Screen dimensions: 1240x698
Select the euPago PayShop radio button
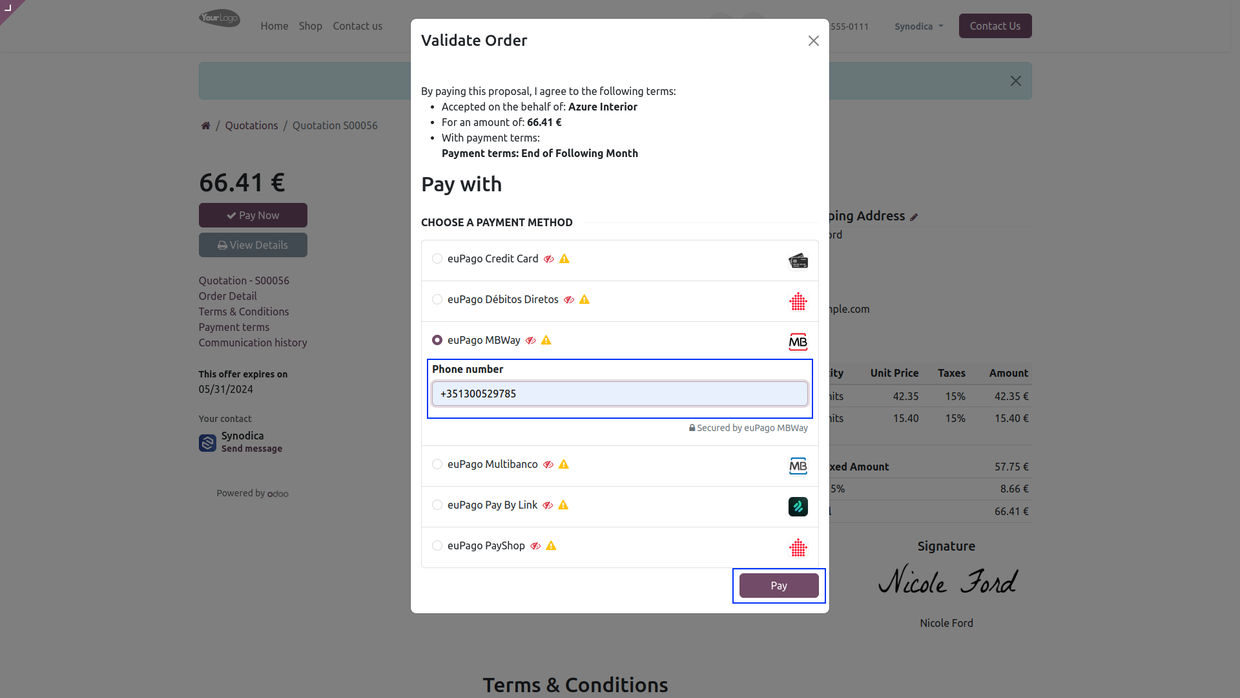click(437, 545)
